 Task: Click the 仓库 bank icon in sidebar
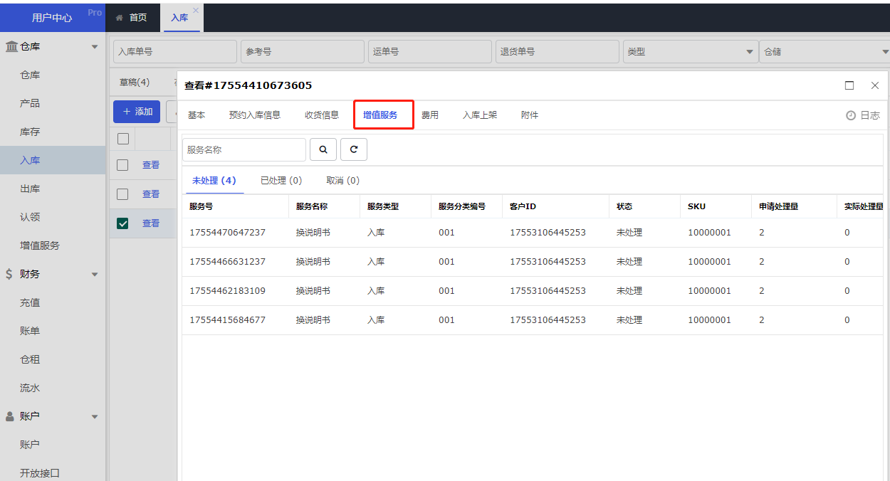(x=12, y=46)
